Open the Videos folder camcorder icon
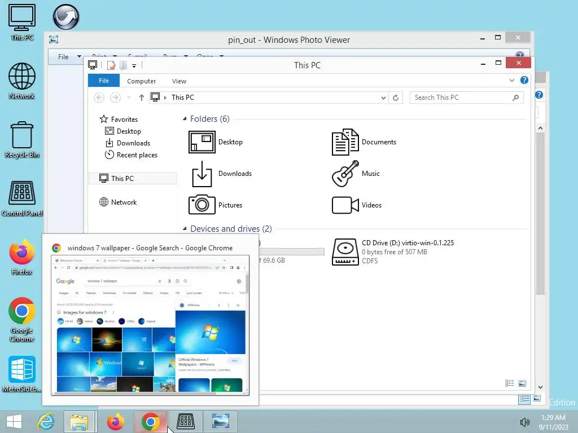The height and width of the screenshot is (433, 578). tap(345, 205)
